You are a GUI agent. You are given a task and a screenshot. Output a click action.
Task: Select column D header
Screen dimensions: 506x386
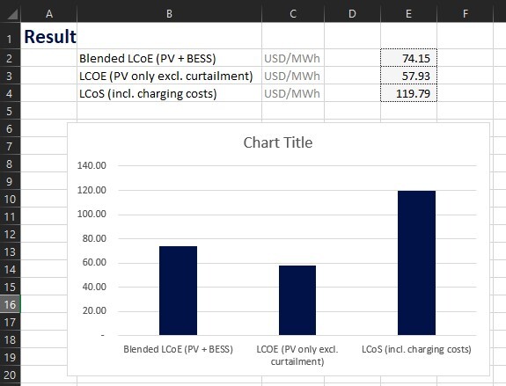coord(352,13)
